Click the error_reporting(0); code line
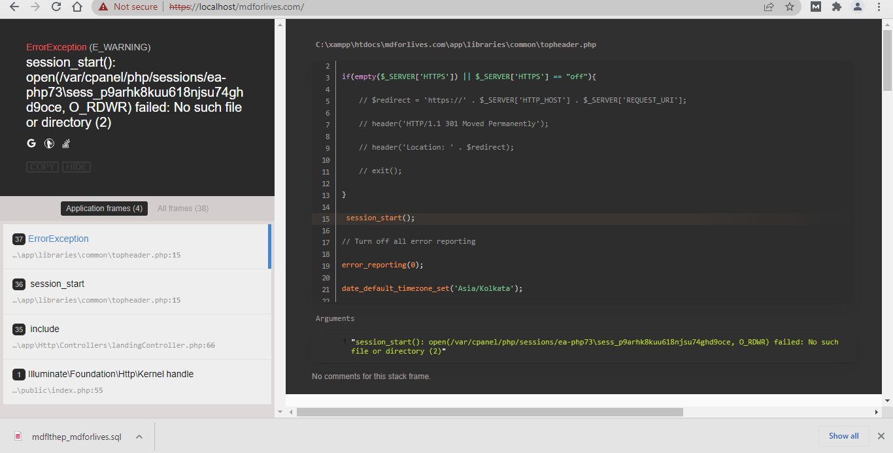This screenshot has height=453, width=893. 382,265
